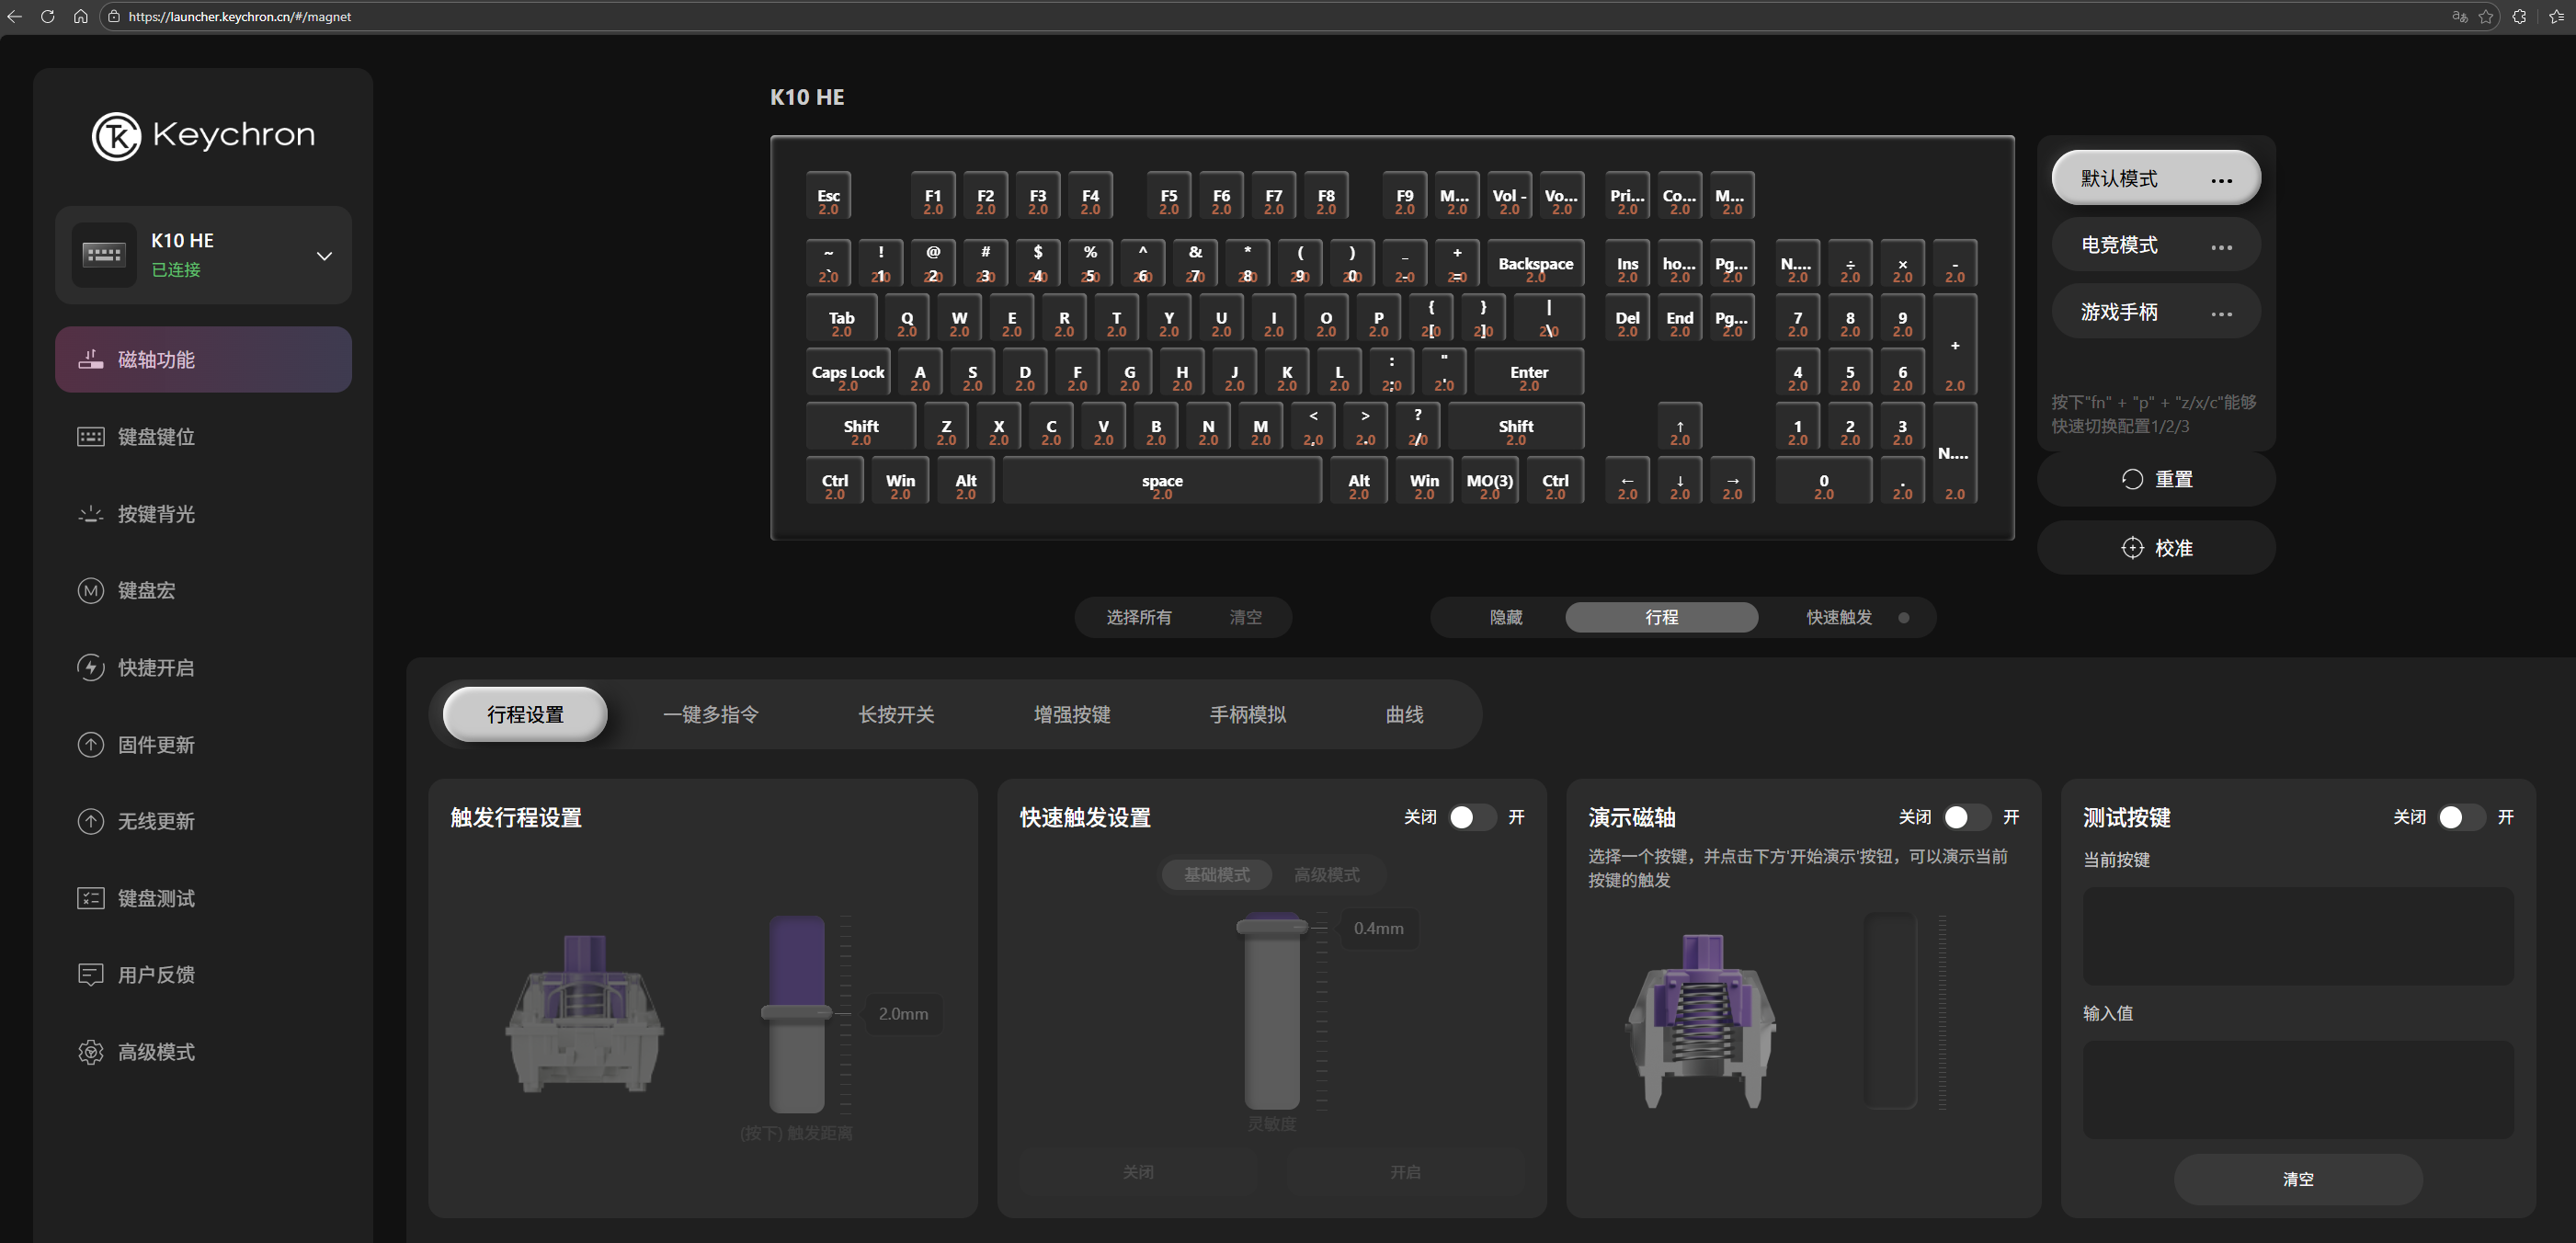Open 按键背光 backlight icon in sidebar

(x=90, y=514)
